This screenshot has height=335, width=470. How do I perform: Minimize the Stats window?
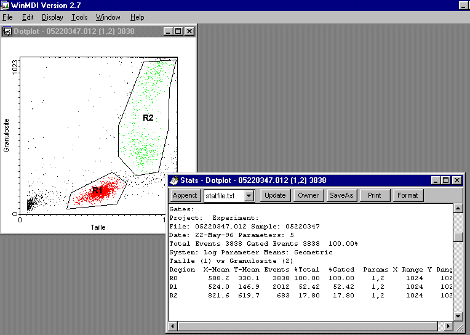436,180
